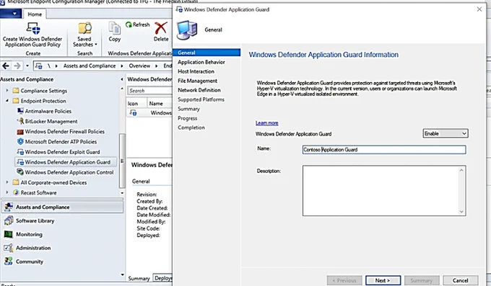
Task: Select the Home ribbon tab
Action: point(35,14)
